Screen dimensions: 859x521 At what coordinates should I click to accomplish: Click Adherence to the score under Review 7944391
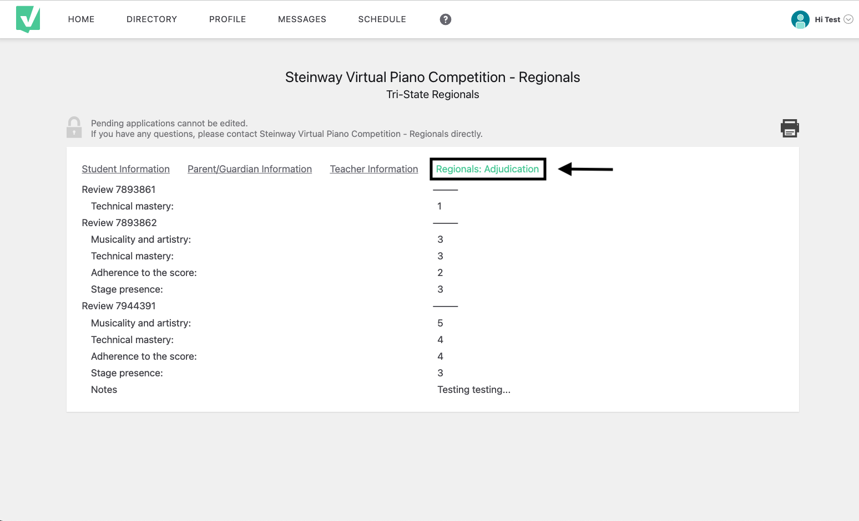tap(144, 356)
